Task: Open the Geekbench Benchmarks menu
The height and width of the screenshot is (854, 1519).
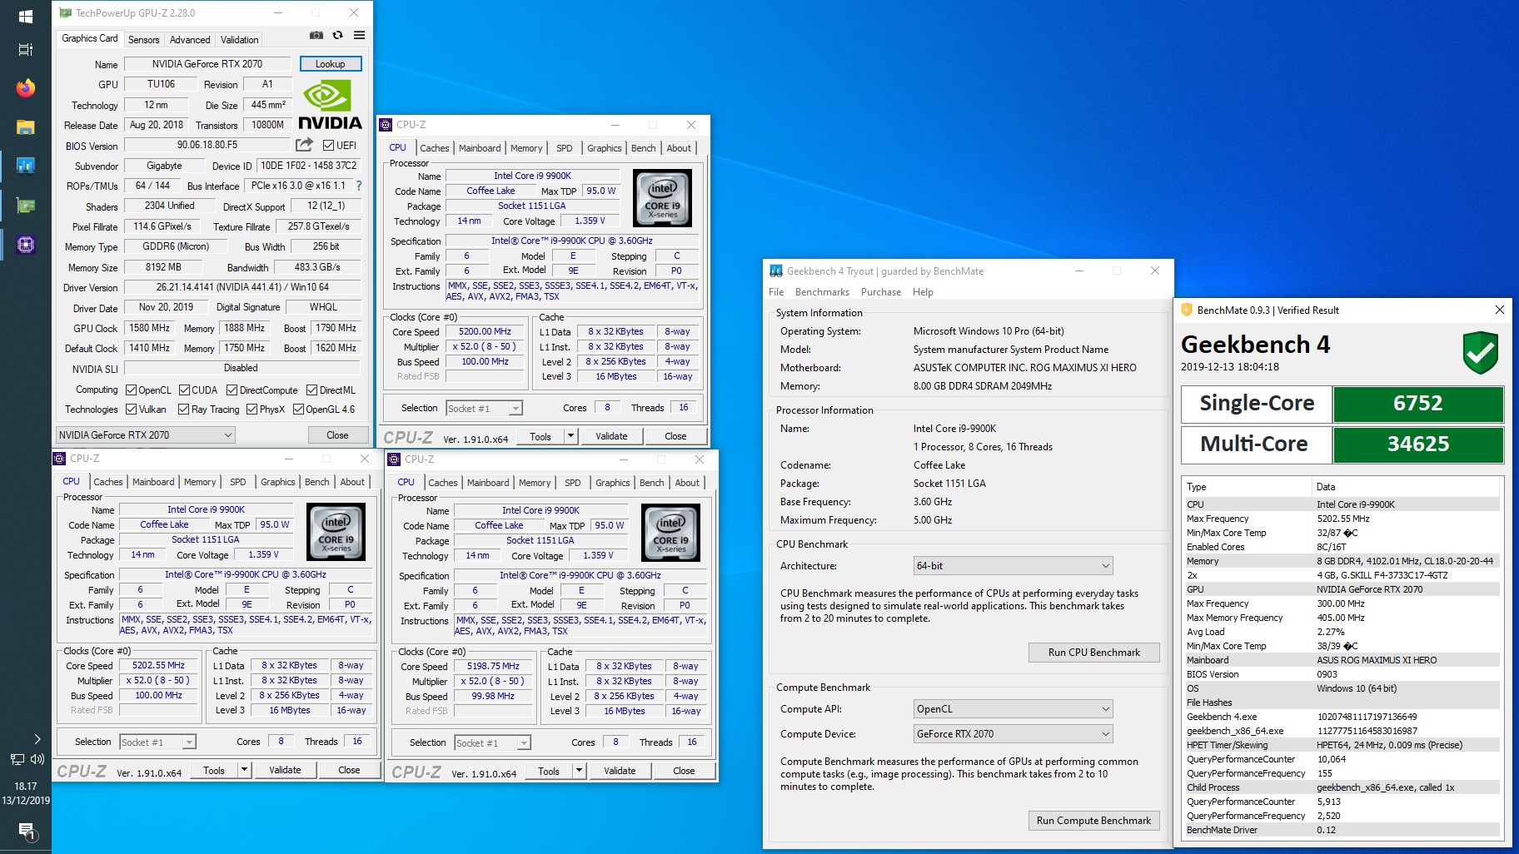Action: coord(822,292)
